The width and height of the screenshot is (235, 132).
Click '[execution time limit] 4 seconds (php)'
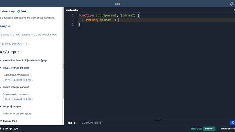pyautogui.click(x=25, y=60)
